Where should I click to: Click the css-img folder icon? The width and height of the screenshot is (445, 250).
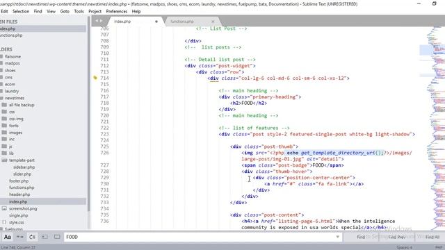coord(4,119)
